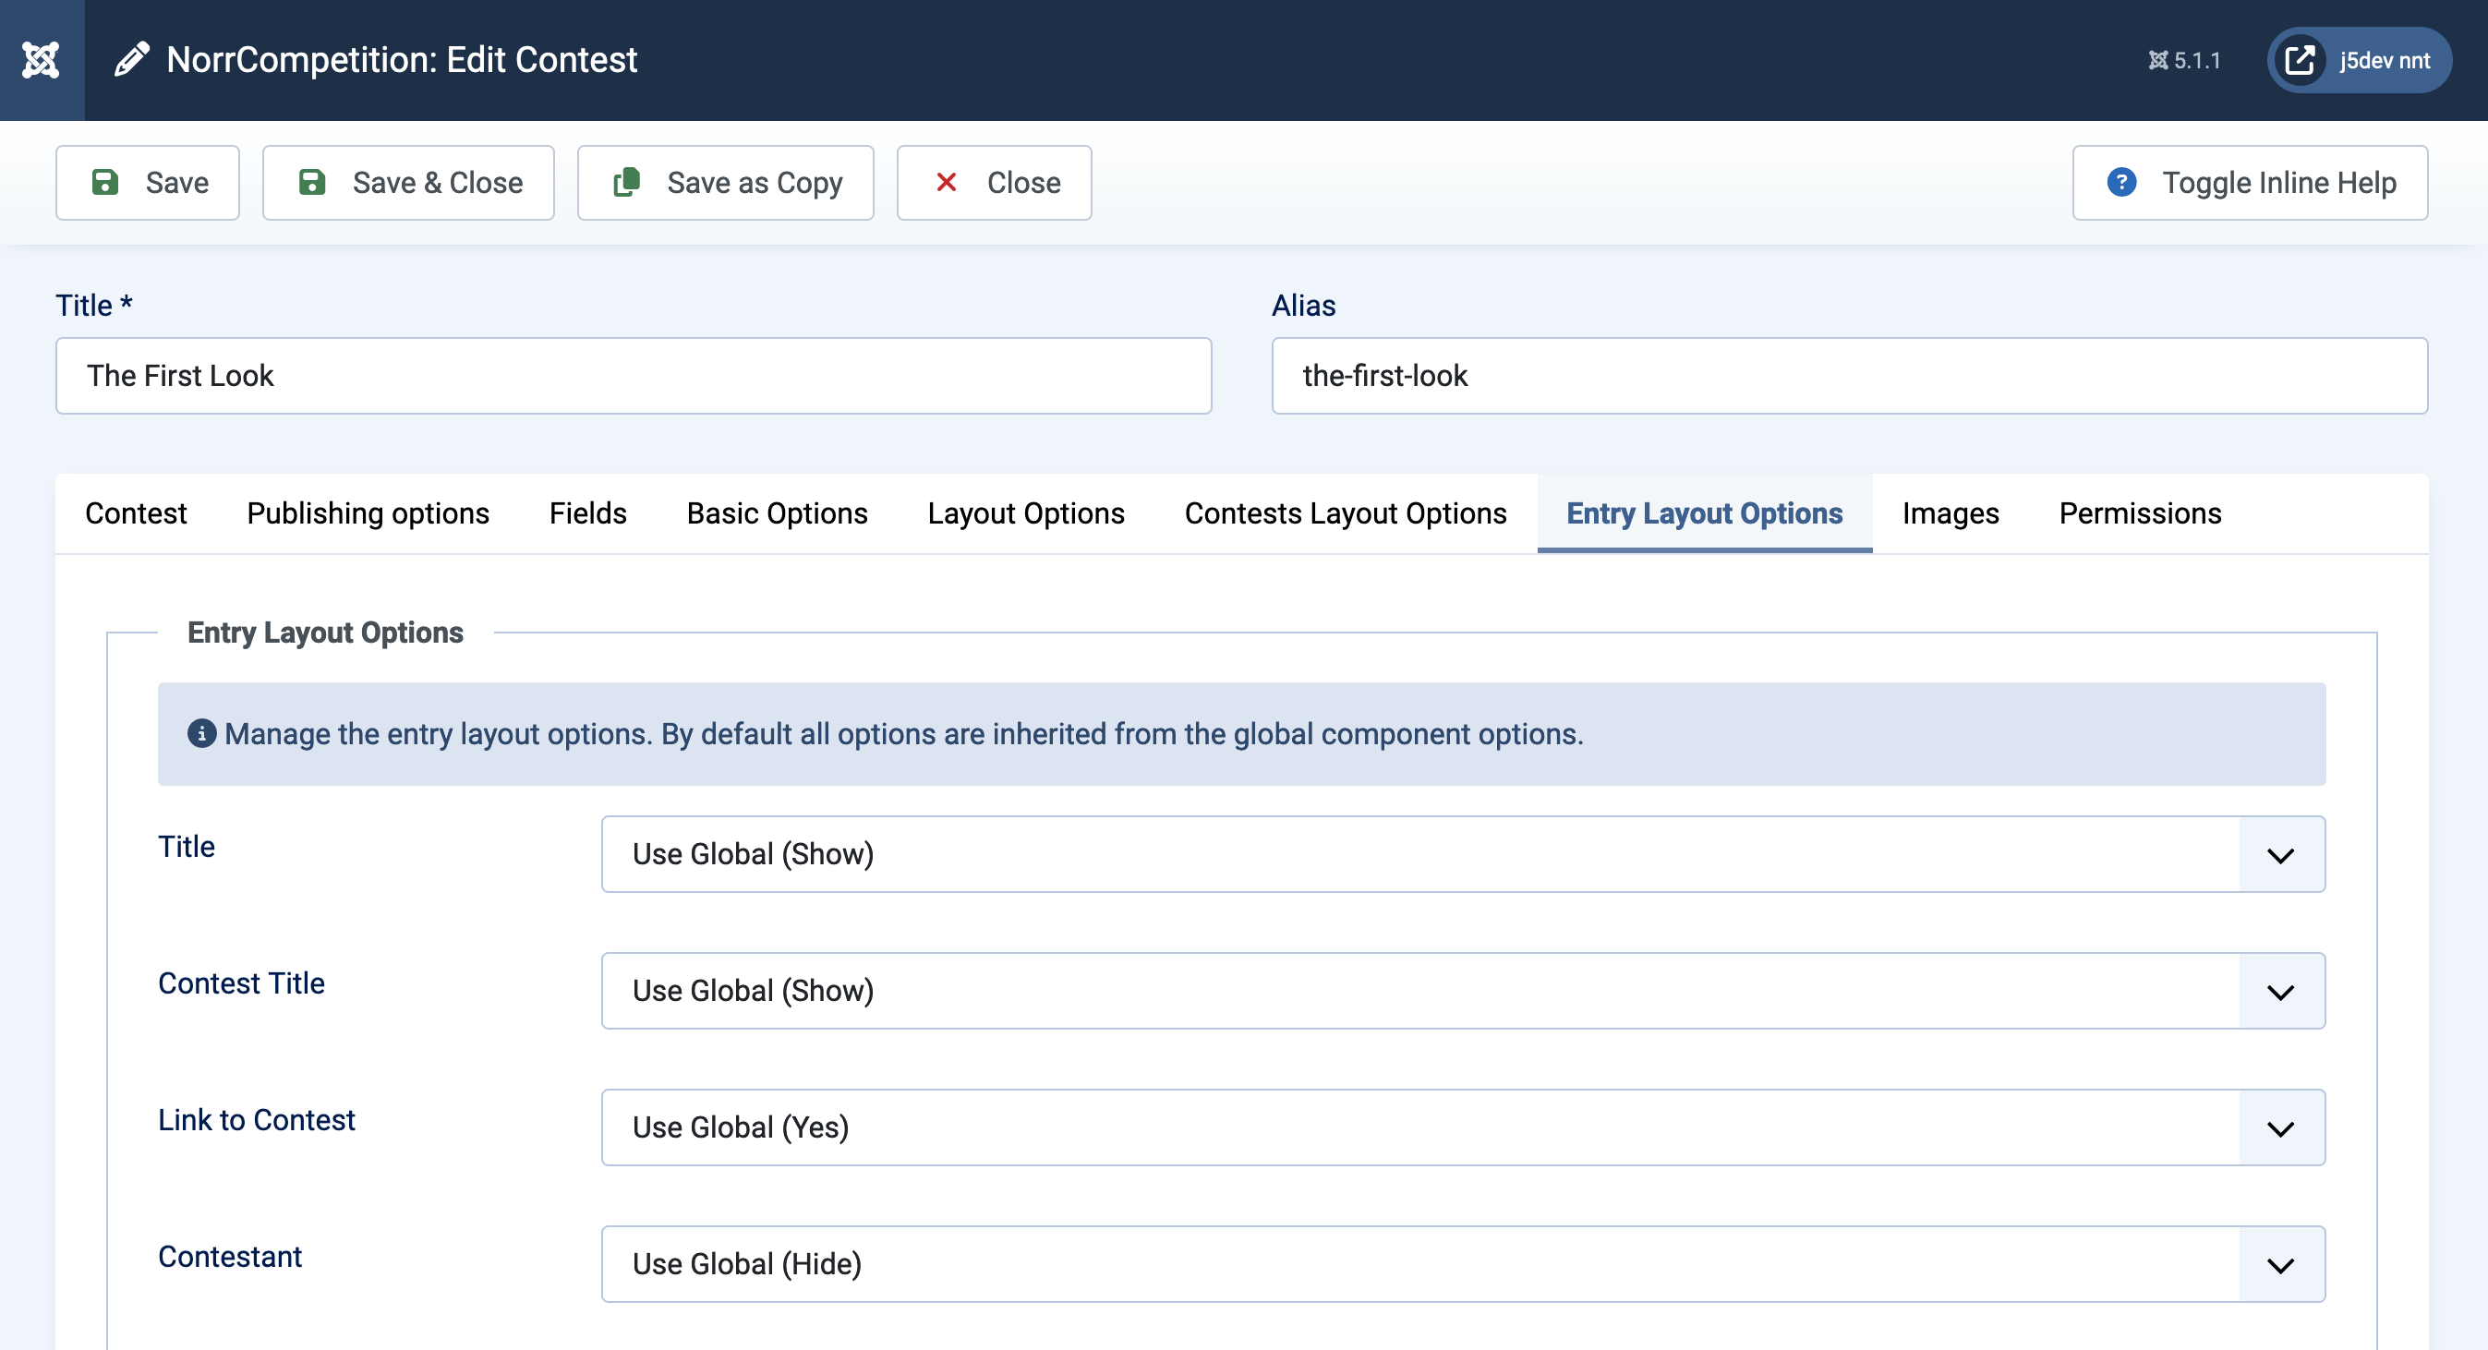
Task: Open the Publishing options tab
Action: pyautogui.click(x=368, y=513)
